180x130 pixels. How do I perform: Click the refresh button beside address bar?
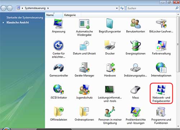122,8
